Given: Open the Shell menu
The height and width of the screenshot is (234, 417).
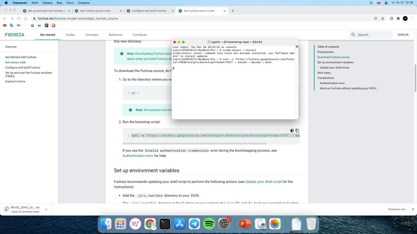Looking at the screenshot, I should [35, 3].
